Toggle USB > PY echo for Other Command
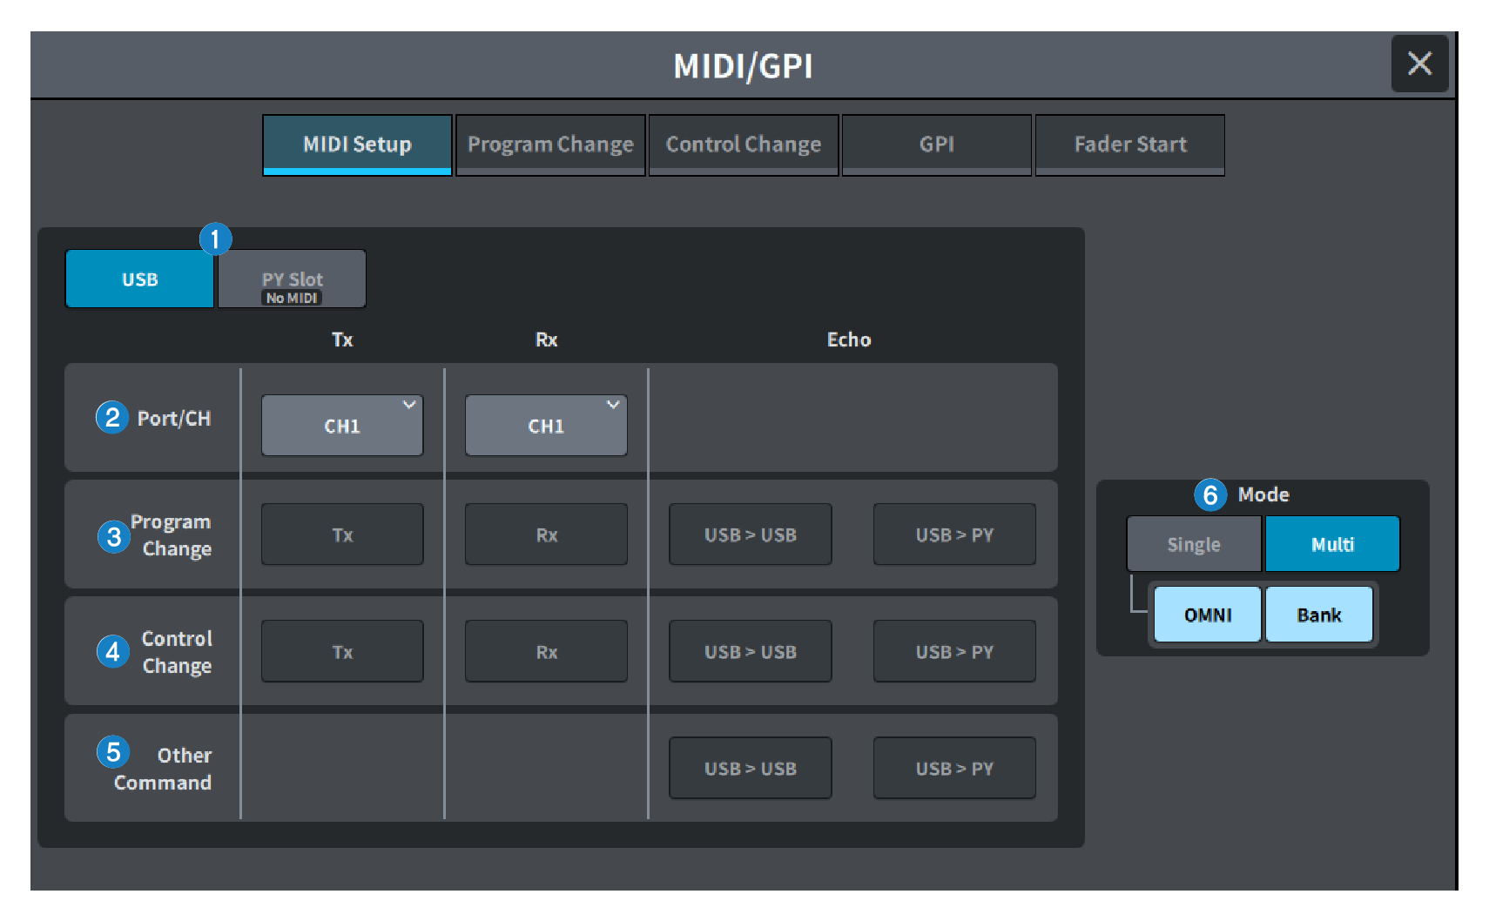The height and width of the screenshot is (921, 1489). point(953,768)
